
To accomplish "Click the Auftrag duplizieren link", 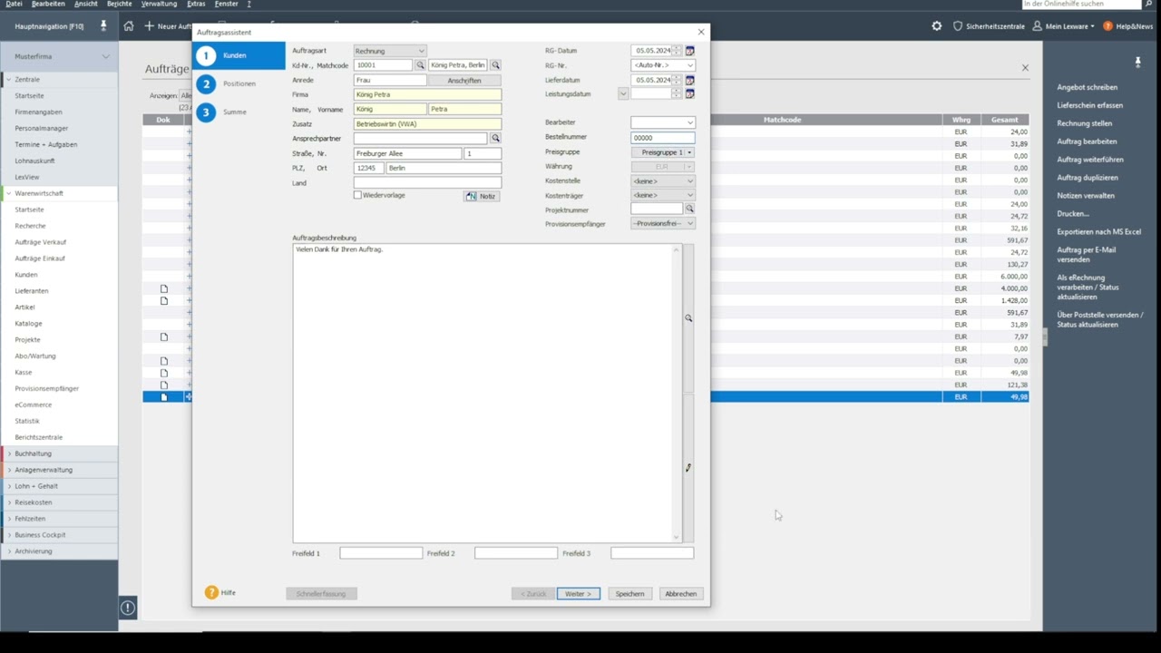I will (1088, 178).
